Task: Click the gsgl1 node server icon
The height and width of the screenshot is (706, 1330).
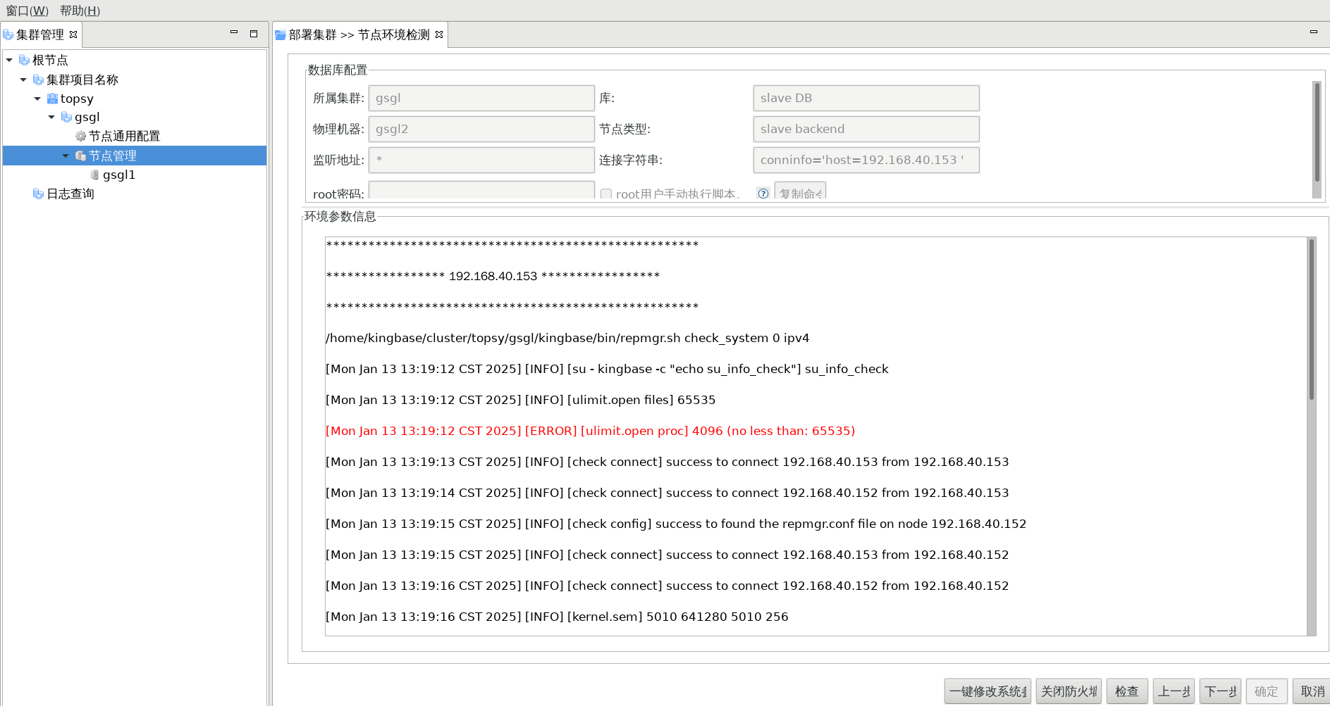Action: coord(94,175)
